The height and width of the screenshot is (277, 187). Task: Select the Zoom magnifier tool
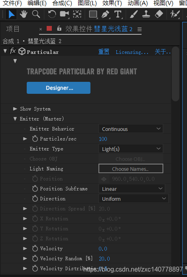tap(36, 14)
